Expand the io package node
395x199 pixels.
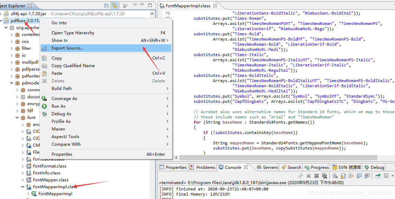pyautogui.click(x=11, y=55)
